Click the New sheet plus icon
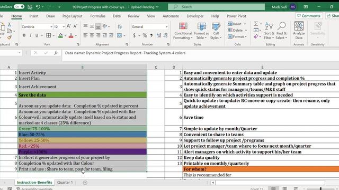This screenshot has height=190, width=339. coord(85,183)
